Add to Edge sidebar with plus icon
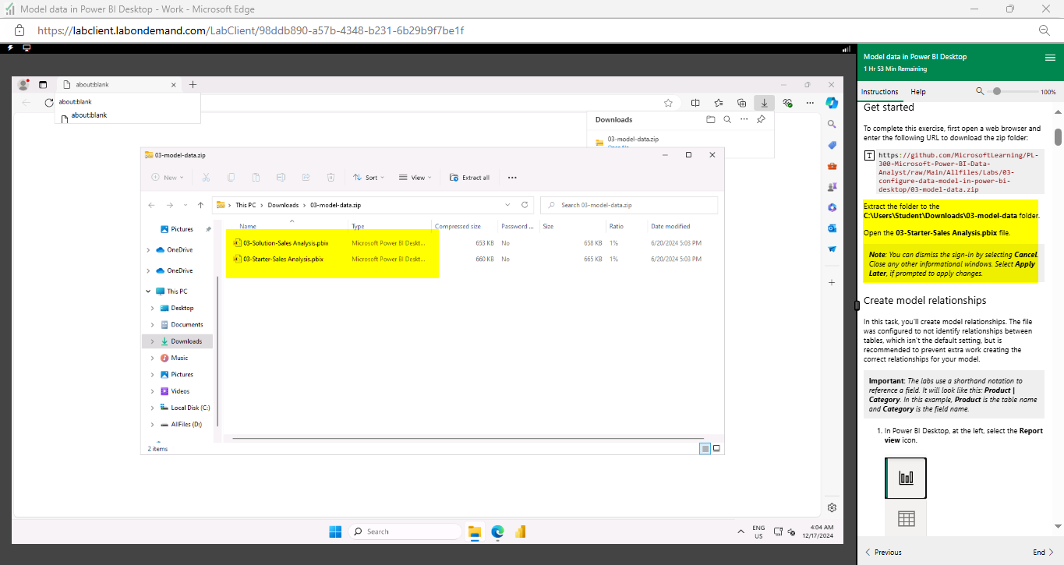This screenshot has height=565, width=1064. [x=832, y=281]
